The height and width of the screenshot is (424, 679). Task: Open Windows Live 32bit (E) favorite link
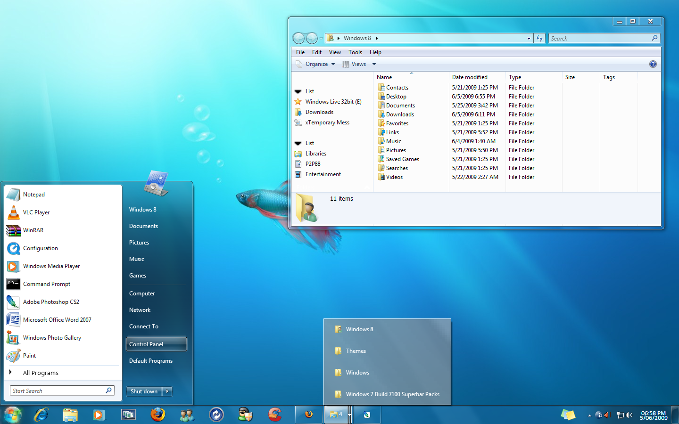pos(328,102)
